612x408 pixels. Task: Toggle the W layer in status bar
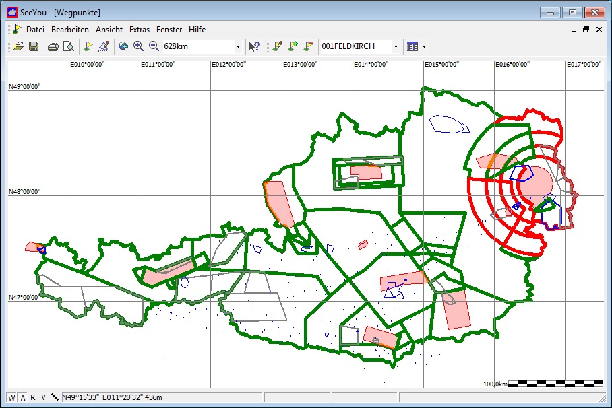click(11, 397)
